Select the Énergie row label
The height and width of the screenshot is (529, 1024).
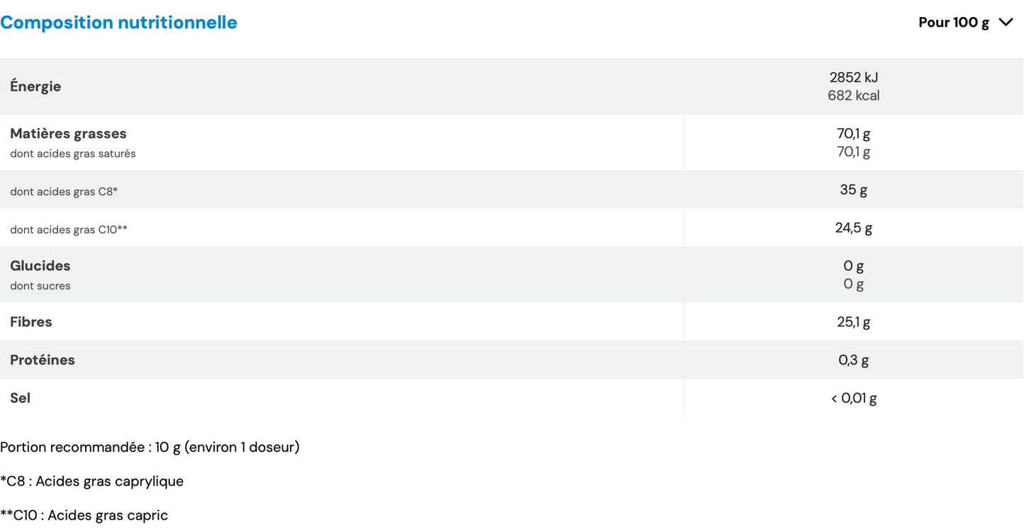pyautogui.click(x=35, y=86)
